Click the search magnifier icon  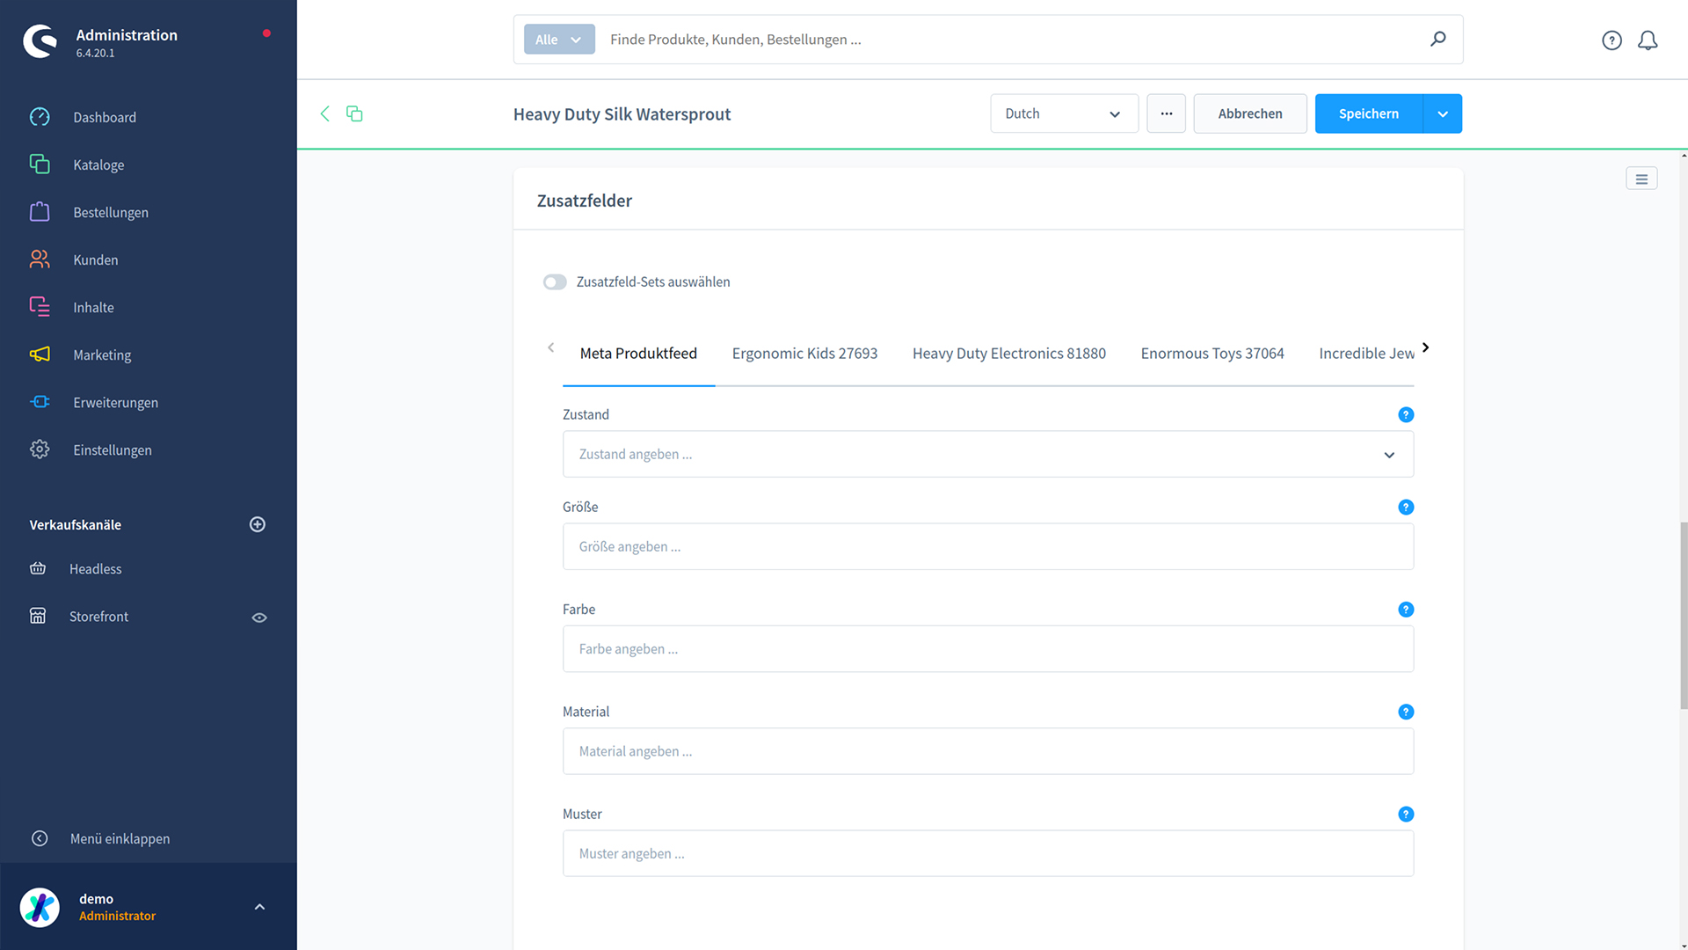pos(1438,39)
